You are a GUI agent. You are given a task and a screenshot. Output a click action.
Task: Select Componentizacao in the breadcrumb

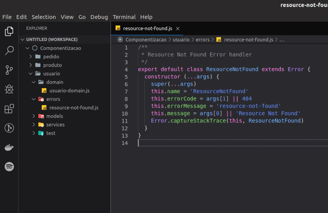146,39
